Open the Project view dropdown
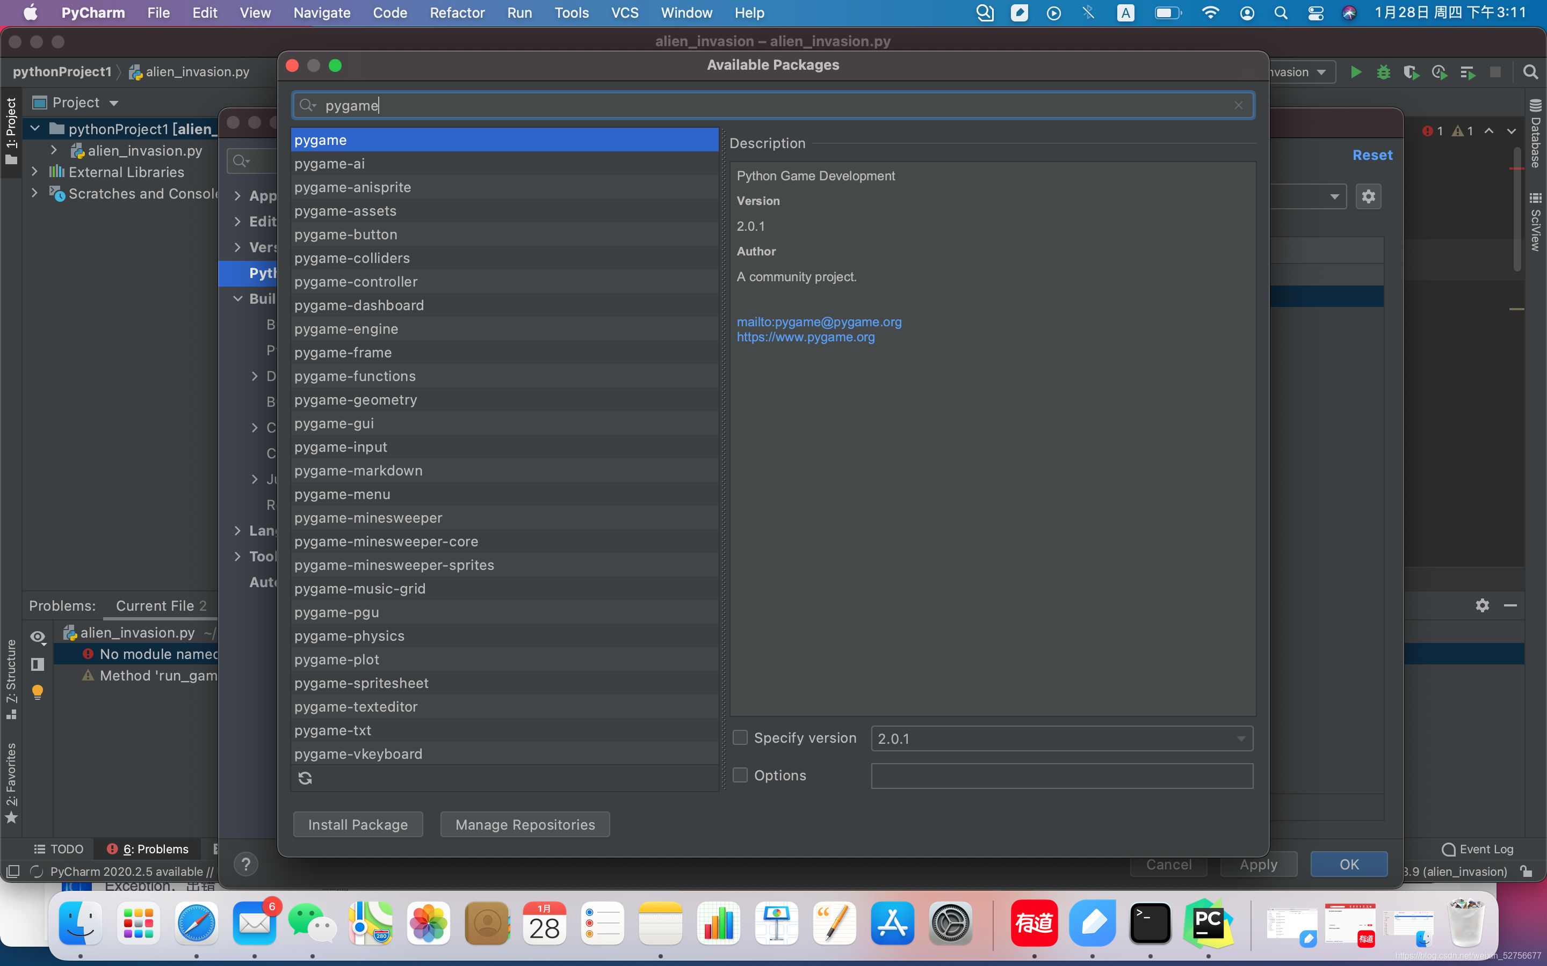1547x966 pixels. 114,103
